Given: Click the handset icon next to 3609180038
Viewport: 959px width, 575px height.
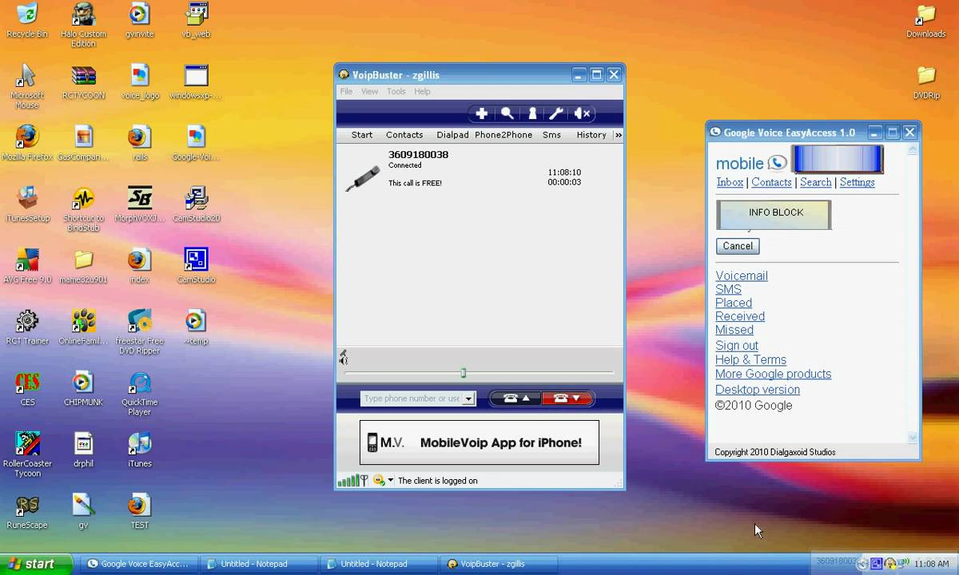Looking at the screenshot, I should coord(362,177).
